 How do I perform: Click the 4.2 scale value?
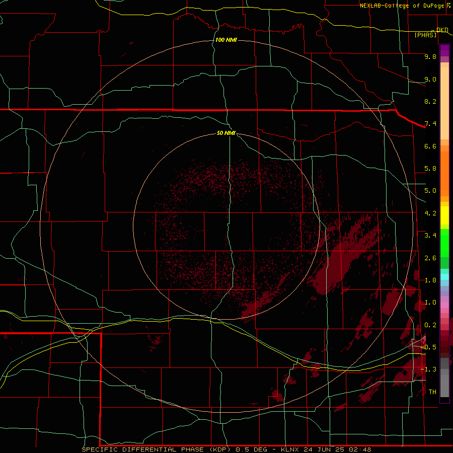(x=430, y=213)
